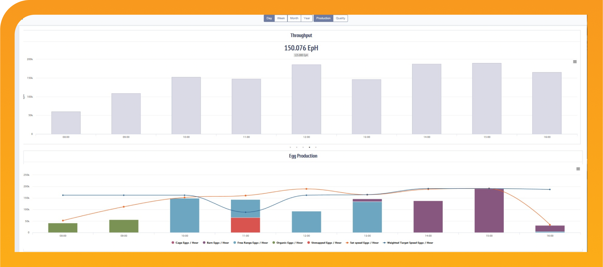Select the Production view button

(x=323, y=18)
